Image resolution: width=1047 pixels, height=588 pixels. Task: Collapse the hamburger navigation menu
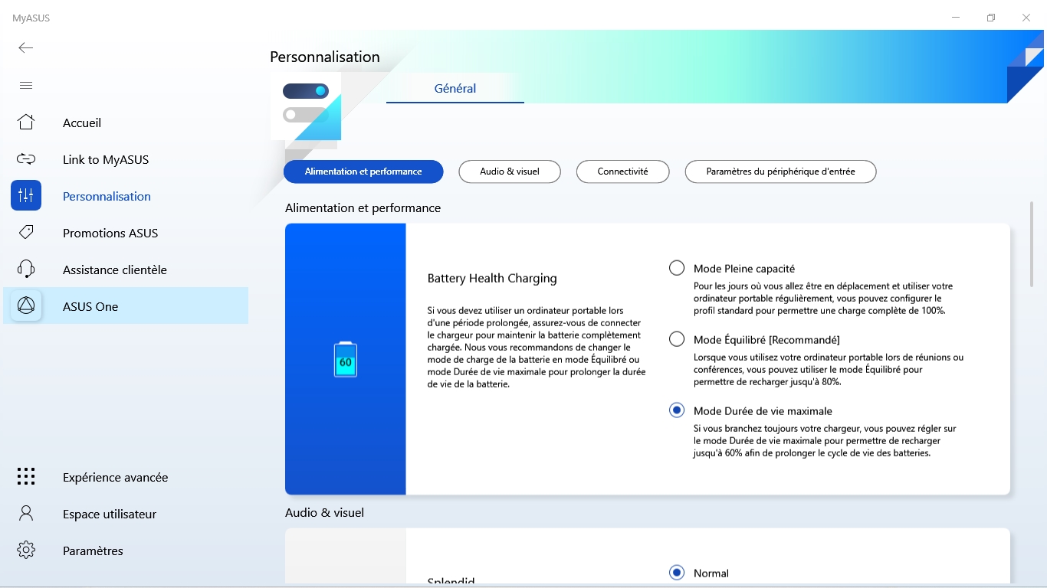26,85
